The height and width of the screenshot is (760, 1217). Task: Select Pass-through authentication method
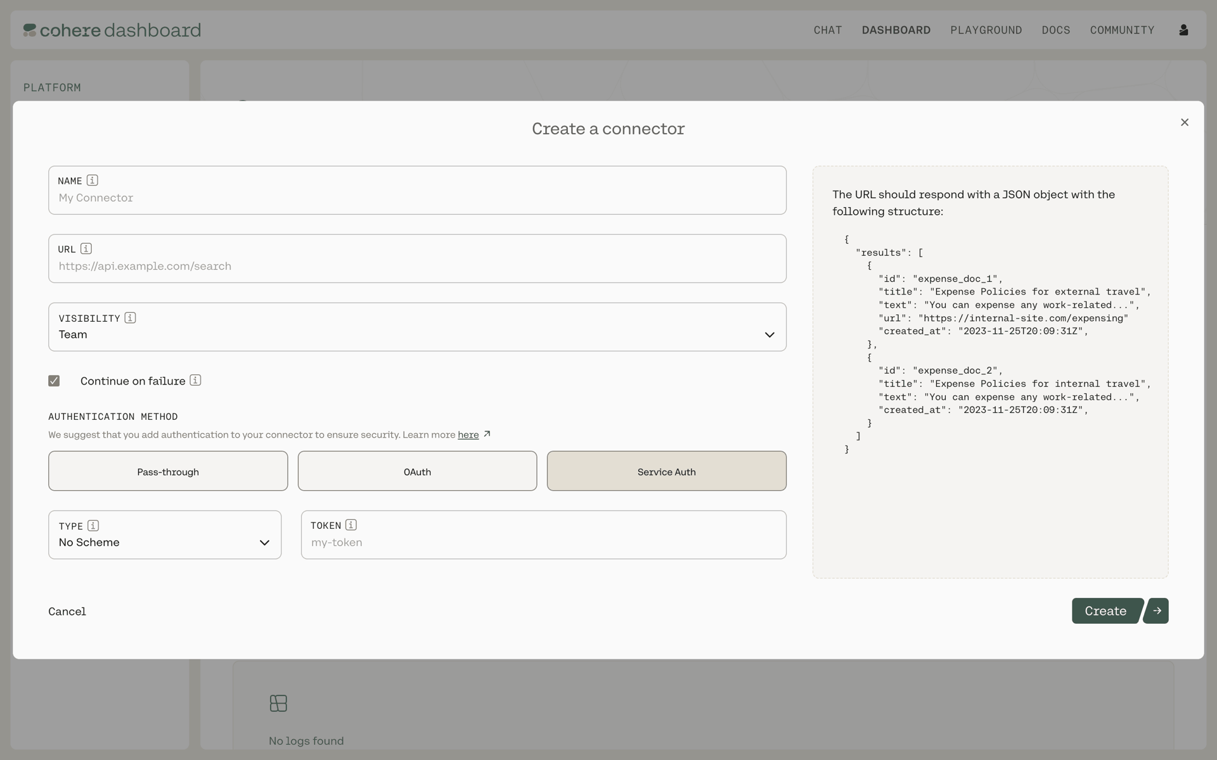[x=168, y=471]
